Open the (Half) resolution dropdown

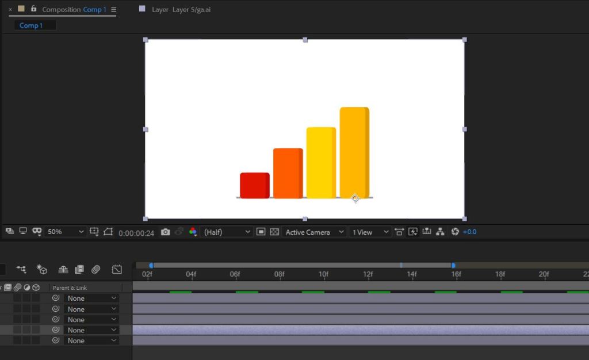click(228, 232)
